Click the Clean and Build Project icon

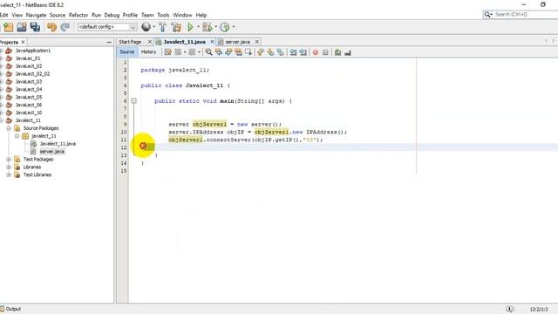click(176, 27)
